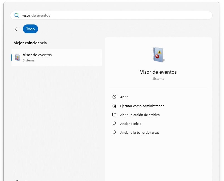Click 'Sistema' label under the result name
Screen dimensions: 224x181
[x=29, y=60]
